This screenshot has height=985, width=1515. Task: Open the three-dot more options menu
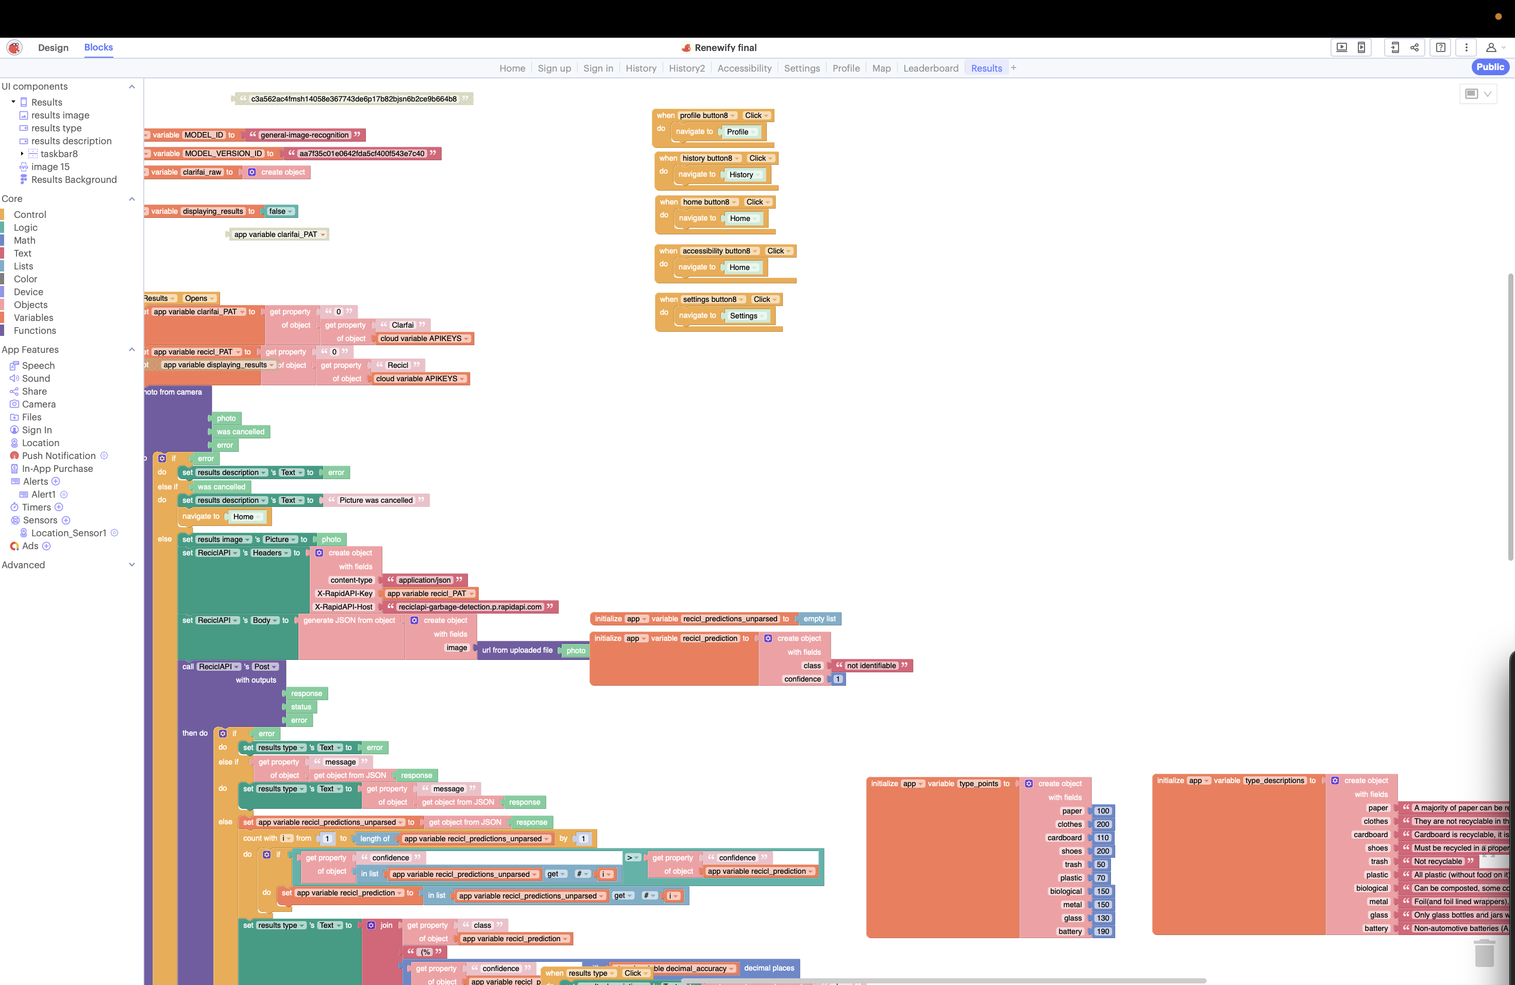tap(1466, 47)
